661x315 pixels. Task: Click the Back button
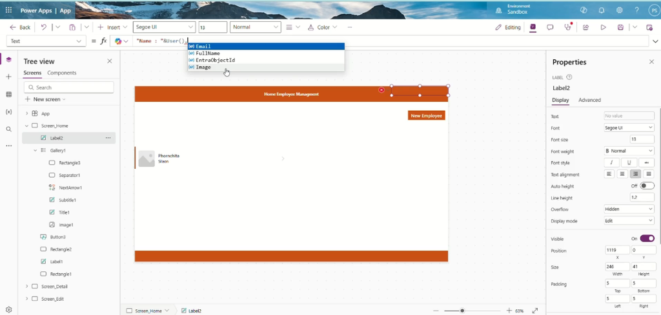click(x=20, y=27)
